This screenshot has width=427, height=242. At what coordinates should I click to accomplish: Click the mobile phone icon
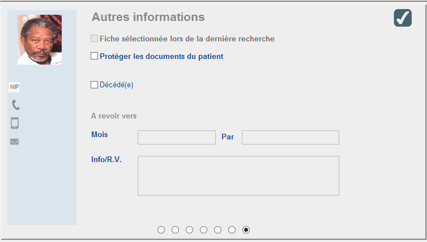tap(15, 123)
